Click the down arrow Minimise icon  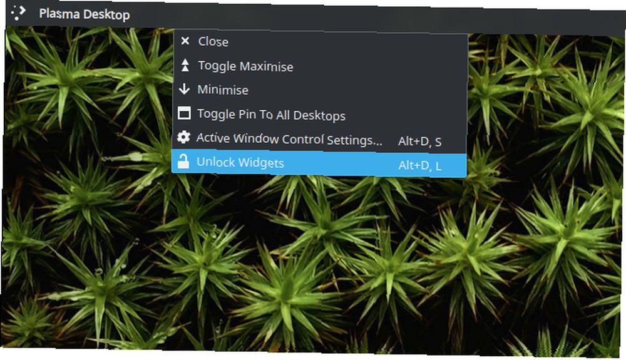coord(185,89)
